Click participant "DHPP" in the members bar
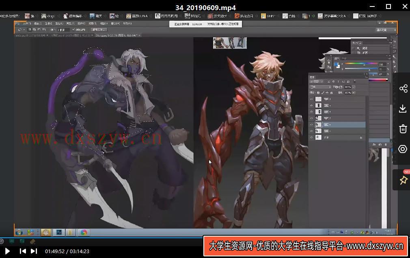 (x=268, y=16)
